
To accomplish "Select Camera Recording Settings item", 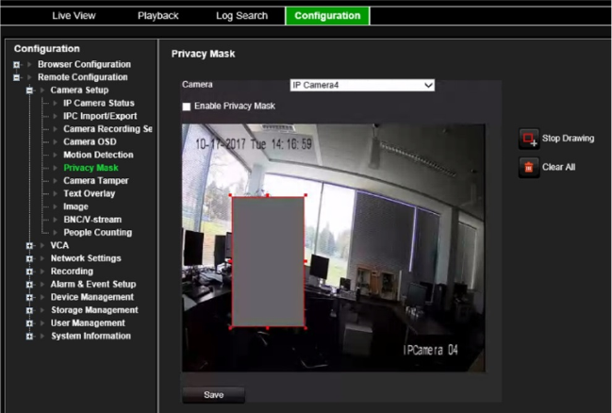I will tap(108, 129).
